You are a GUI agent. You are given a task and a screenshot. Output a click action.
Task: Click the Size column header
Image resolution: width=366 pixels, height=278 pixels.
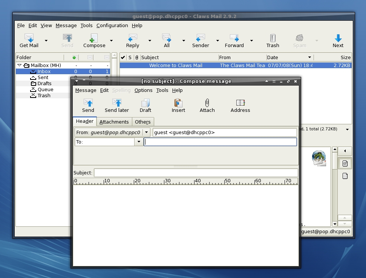[333, 57]
